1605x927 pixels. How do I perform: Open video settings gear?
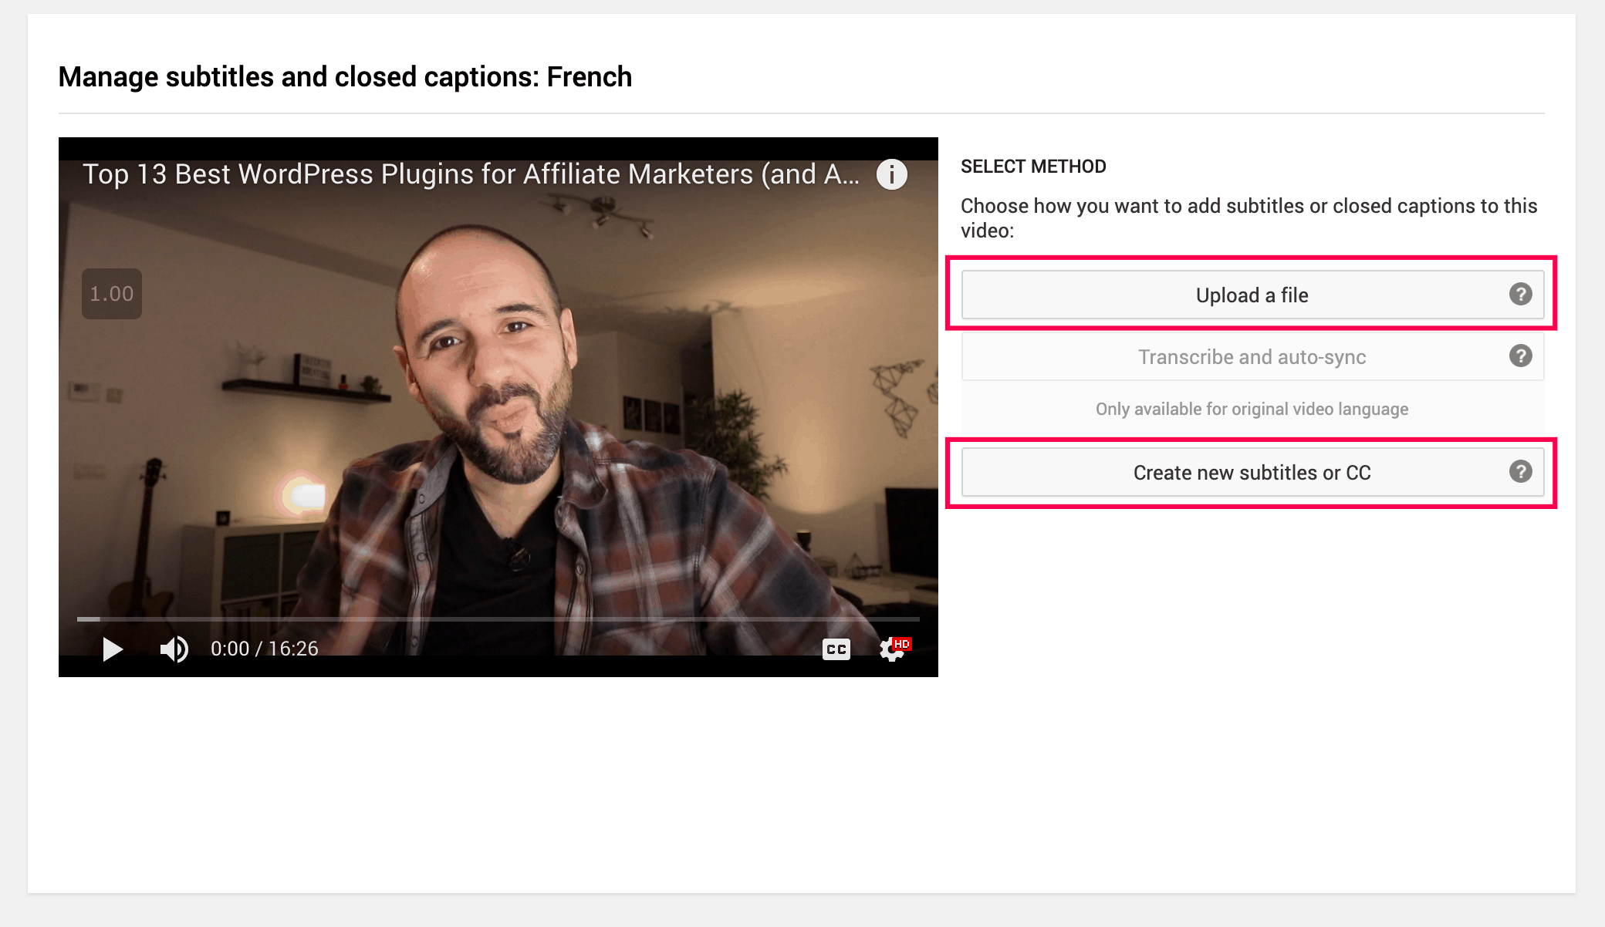(x=891, y=649)
